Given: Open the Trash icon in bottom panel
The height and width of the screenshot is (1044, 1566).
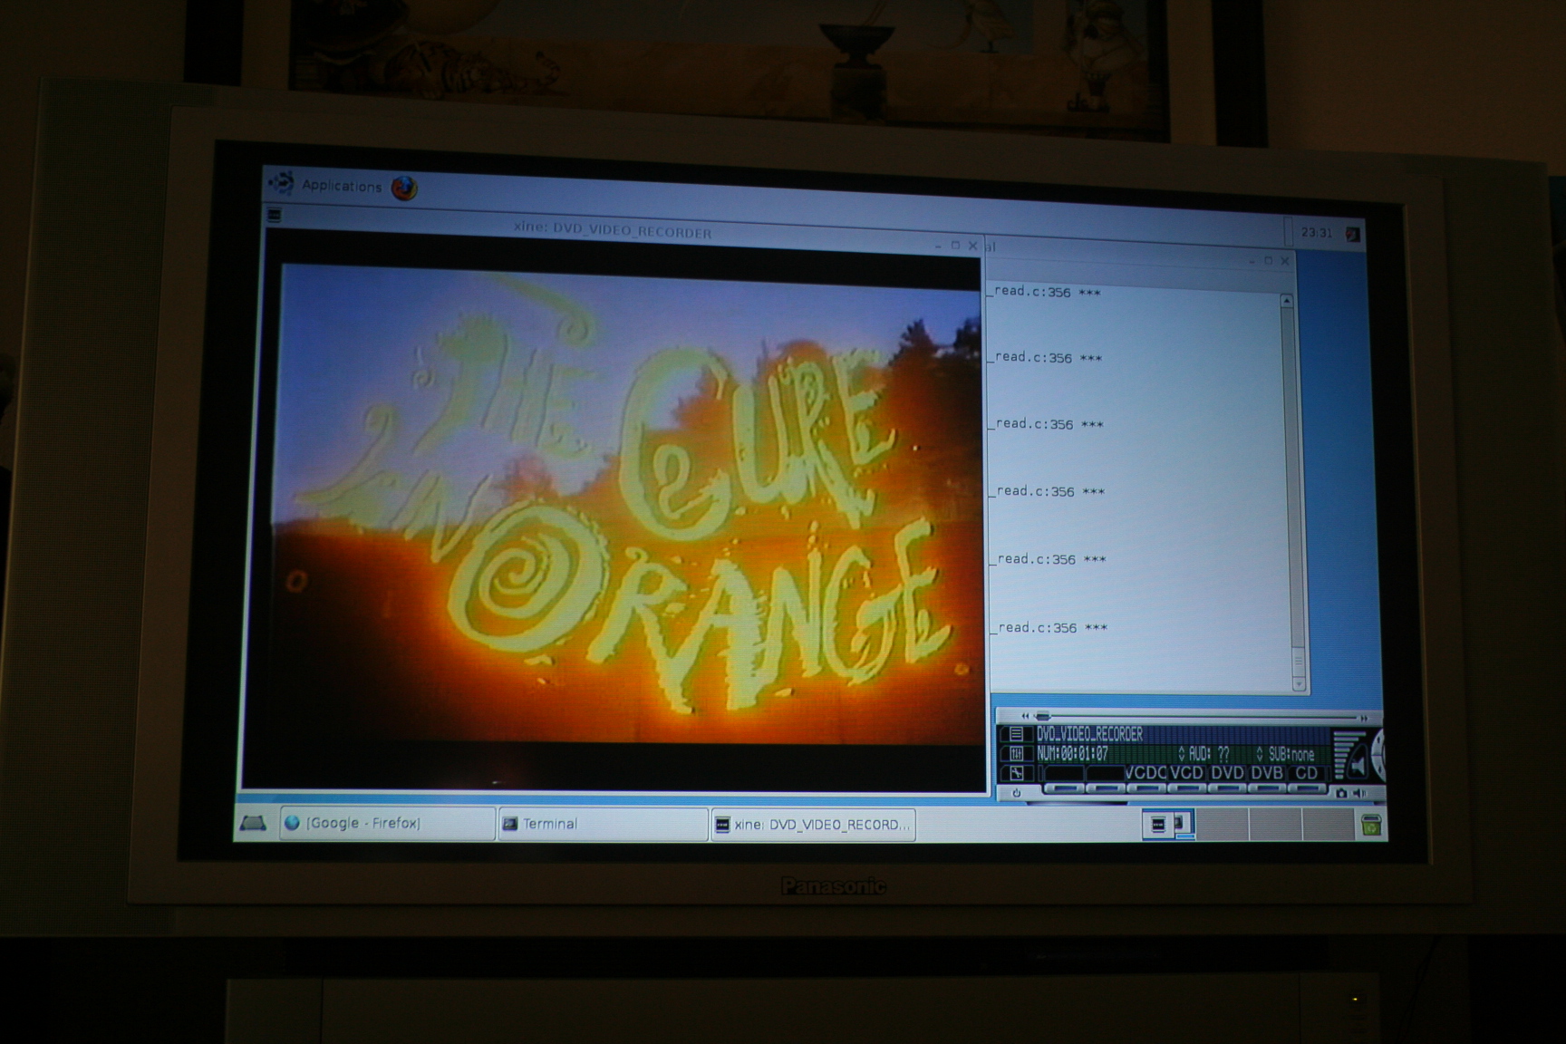Looking at the screenshot, I should (x=1371, y=825).
